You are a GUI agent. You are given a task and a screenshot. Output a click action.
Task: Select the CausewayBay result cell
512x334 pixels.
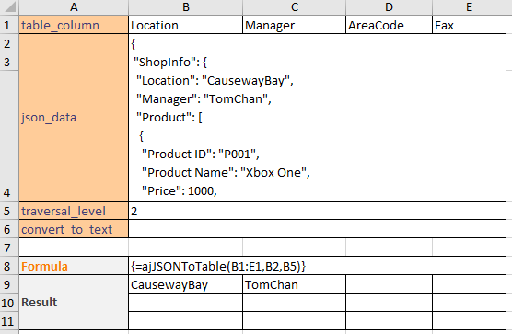[185, 284]
